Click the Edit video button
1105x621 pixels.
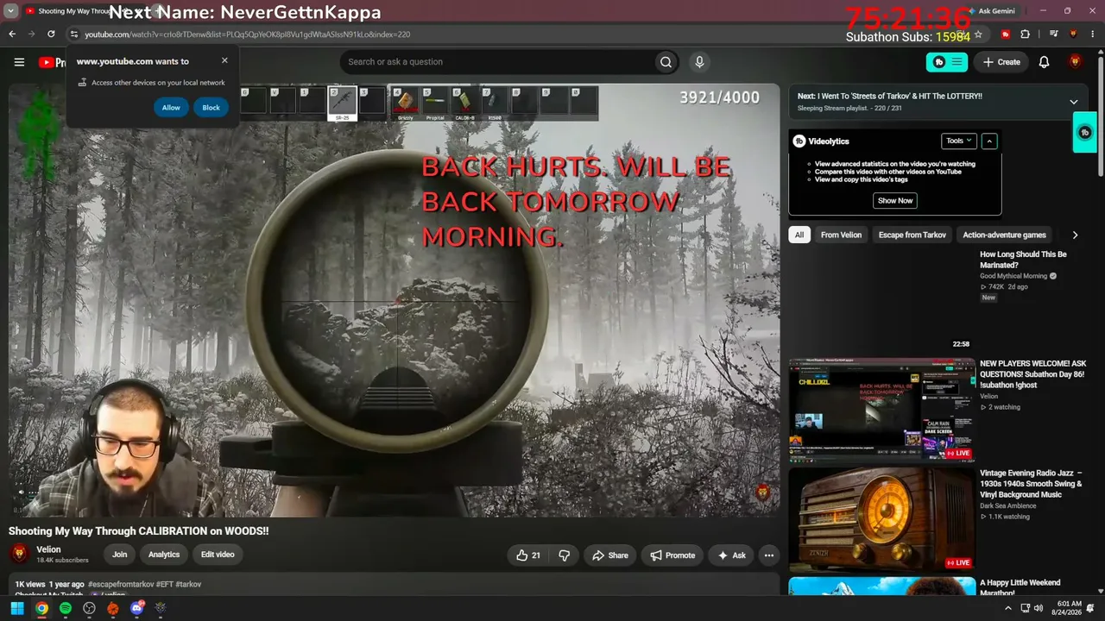[218, 555]
